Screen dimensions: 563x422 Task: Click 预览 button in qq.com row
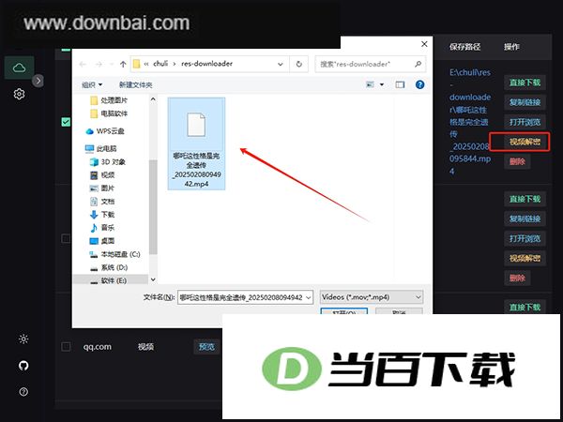[206, 347]
